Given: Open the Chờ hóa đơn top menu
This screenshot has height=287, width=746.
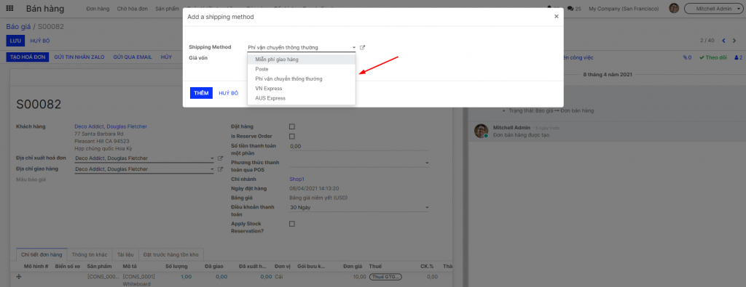Looking at the screenshot, I should (x=133, y=9).
